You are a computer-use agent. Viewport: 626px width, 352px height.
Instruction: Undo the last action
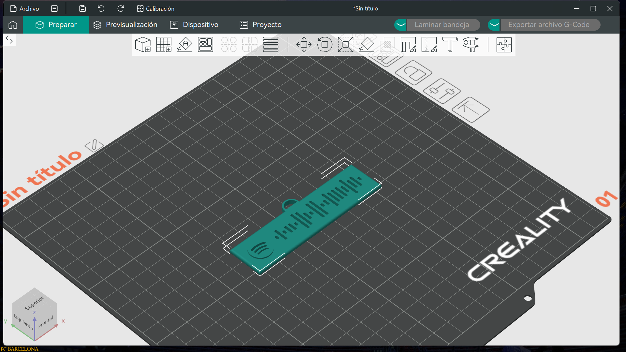pos(101,8)
